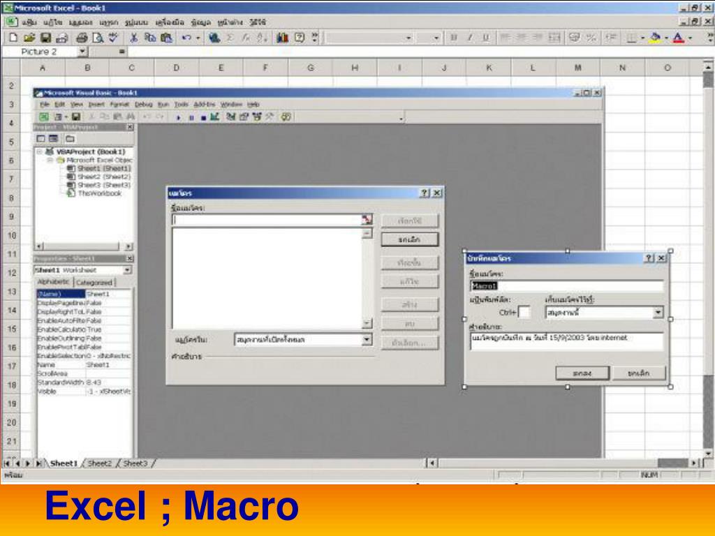This screenshot has height=536, width=715.
Task: Run the Spelling check icon
Action: [113, 38]
